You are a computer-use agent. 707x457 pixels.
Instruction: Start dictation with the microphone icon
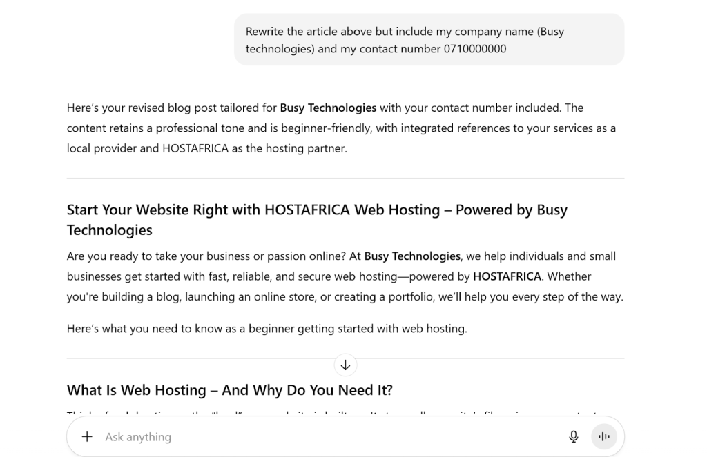point(573,436)
